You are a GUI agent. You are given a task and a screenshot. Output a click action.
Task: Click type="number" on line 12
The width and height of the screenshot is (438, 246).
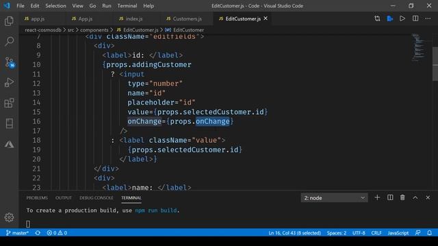(155, 83)
